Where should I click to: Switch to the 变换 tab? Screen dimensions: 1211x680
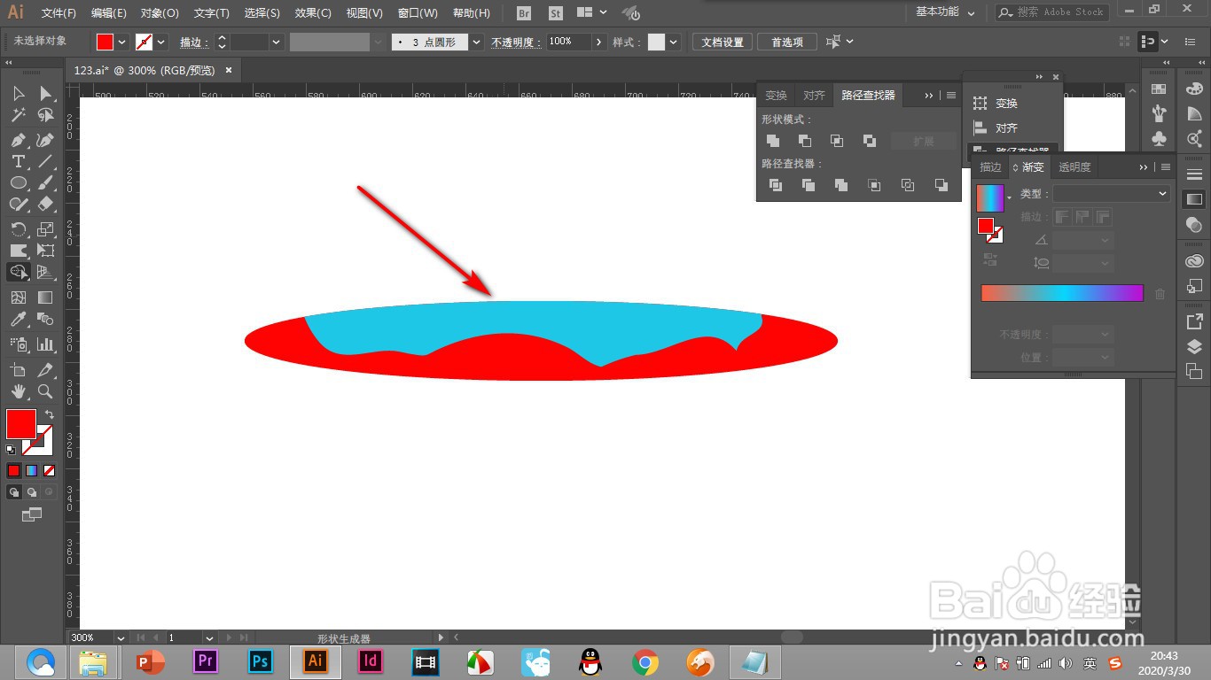point(776,96)
